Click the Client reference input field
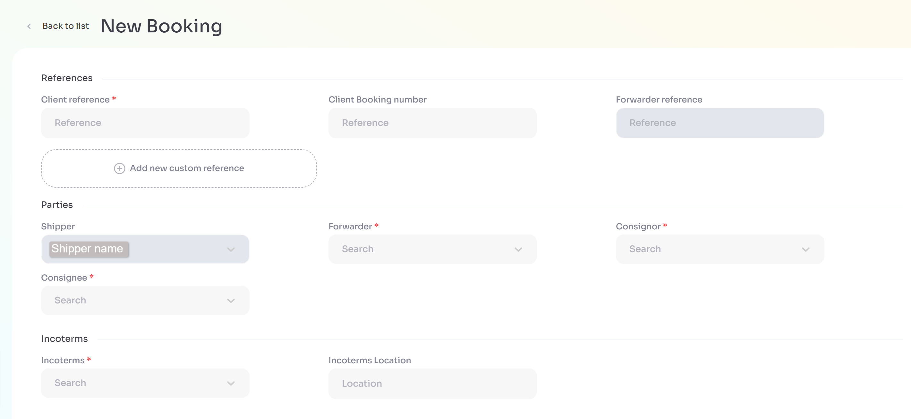911x419 pixels. [145, 123]
